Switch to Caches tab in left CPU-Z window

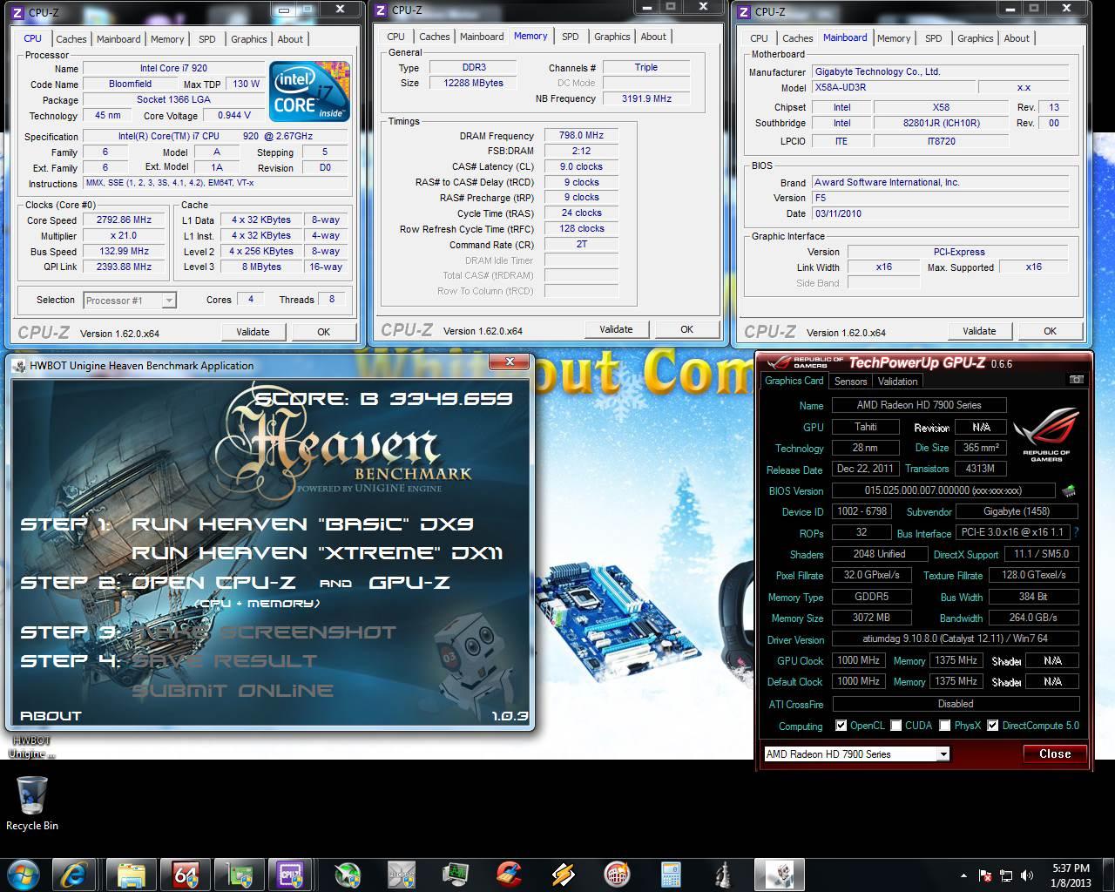pyautogui.click(x=71, y=39)
